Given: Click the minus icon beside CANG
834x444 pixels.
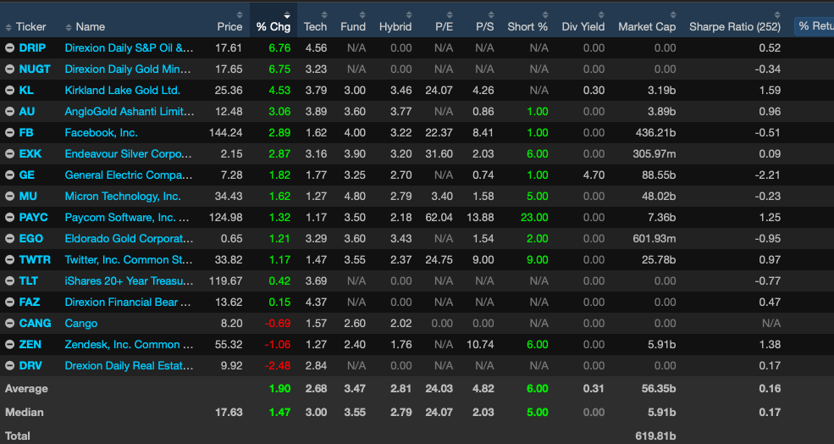Looking at the screenshot, I should [x=9, y=323].
